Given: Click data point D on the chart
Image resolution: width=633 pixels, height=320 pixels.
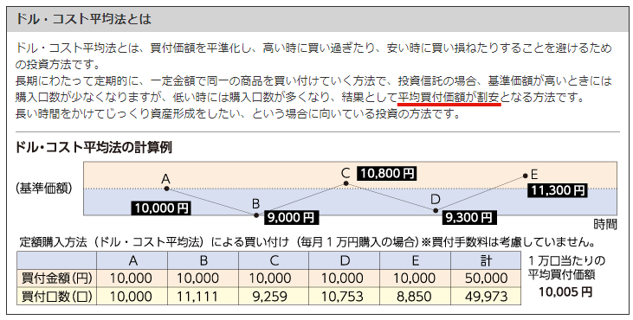Looking at the screenshot, I should [436, 210].
